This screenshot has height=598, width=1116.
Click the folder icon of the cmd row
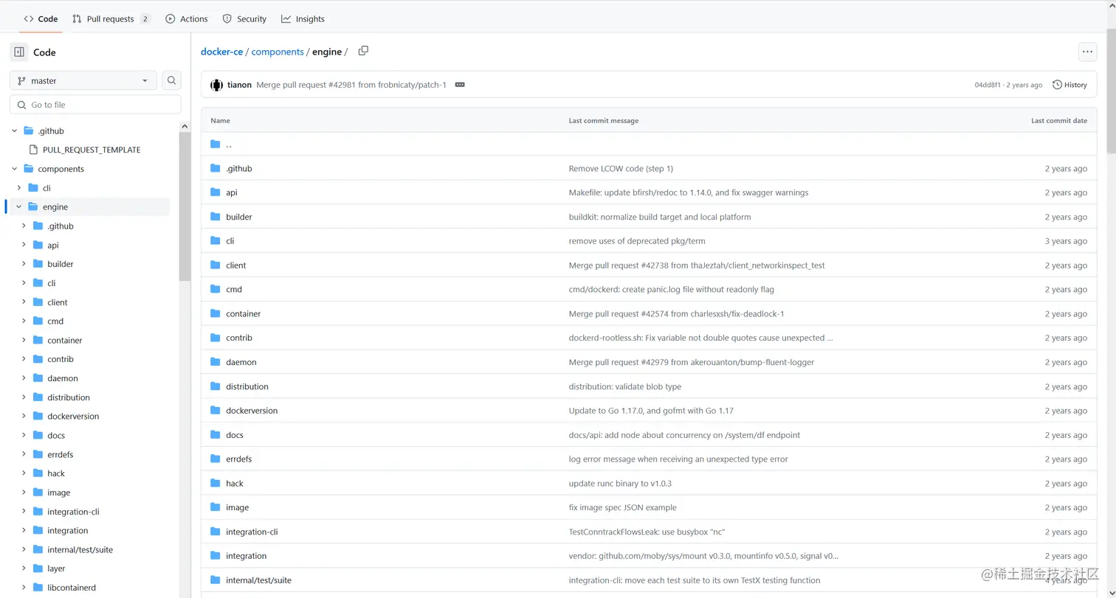pyautogui.click(x=216, y=289)
